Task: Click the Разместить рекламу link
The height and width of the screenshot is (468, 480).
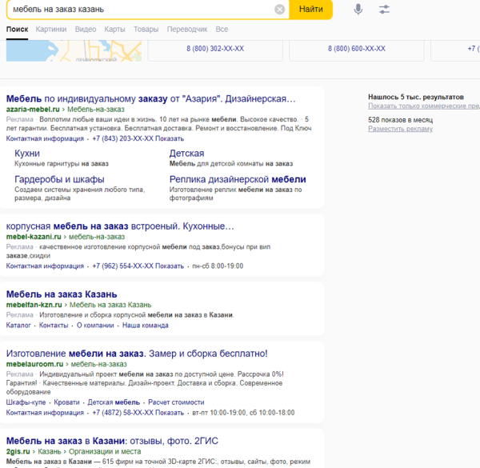Action: point(401,128)
